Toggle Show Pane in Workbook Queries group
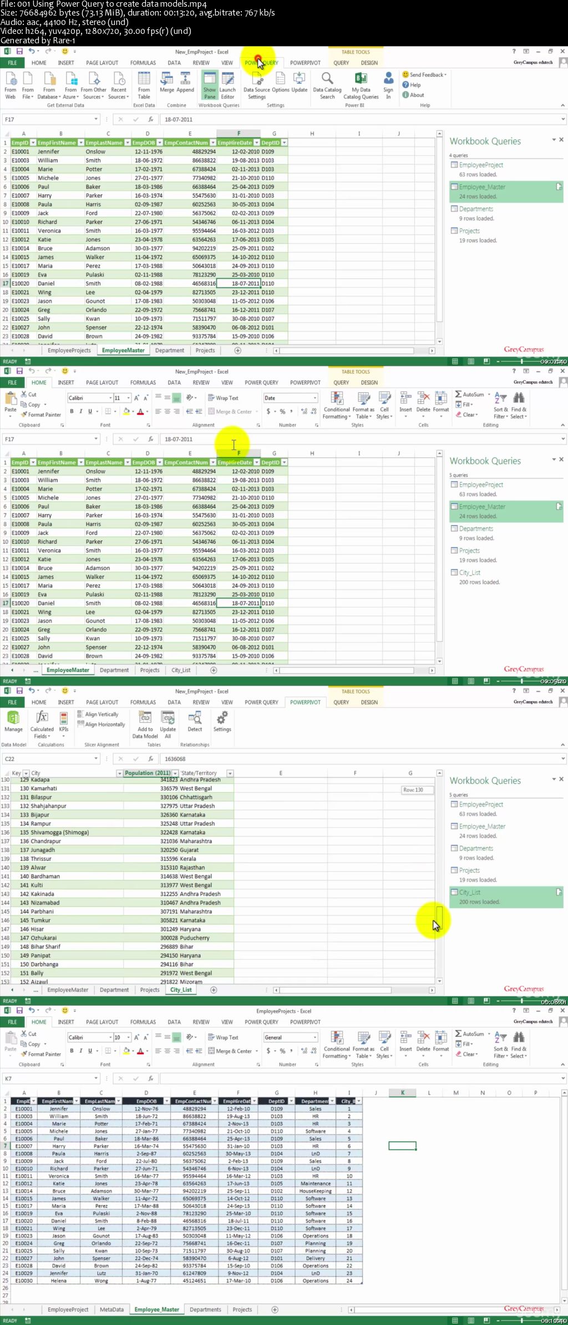Image resolution: width=568 pixels, height=1325 pixels. (x=210, y=85)
